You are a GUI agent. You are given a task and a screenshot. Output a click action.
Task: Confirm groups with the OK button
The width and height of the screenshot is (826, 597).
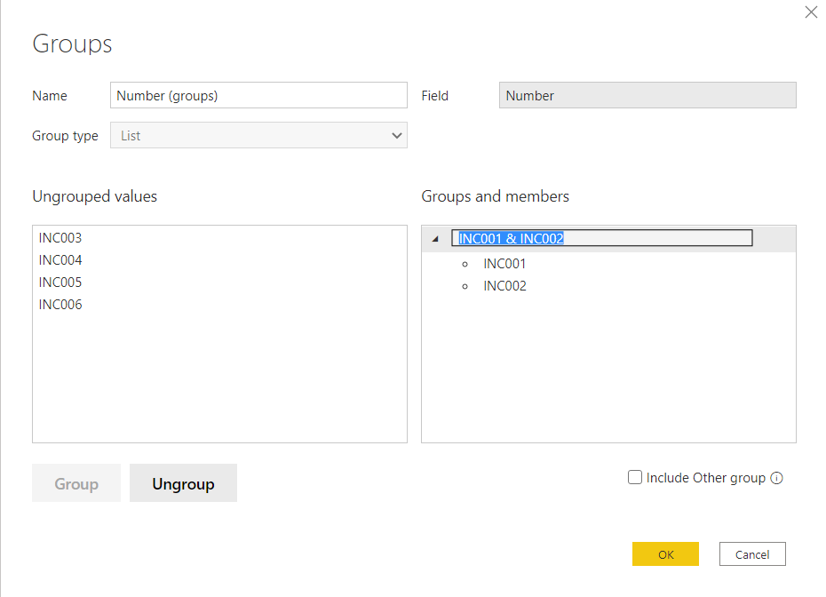[665, 553]
